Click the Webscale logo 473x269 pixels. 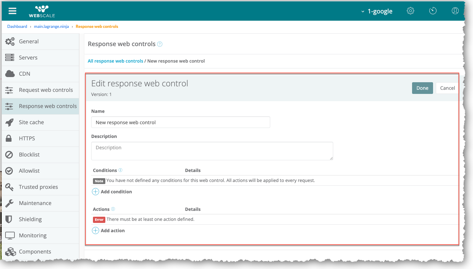coord(42,11)
